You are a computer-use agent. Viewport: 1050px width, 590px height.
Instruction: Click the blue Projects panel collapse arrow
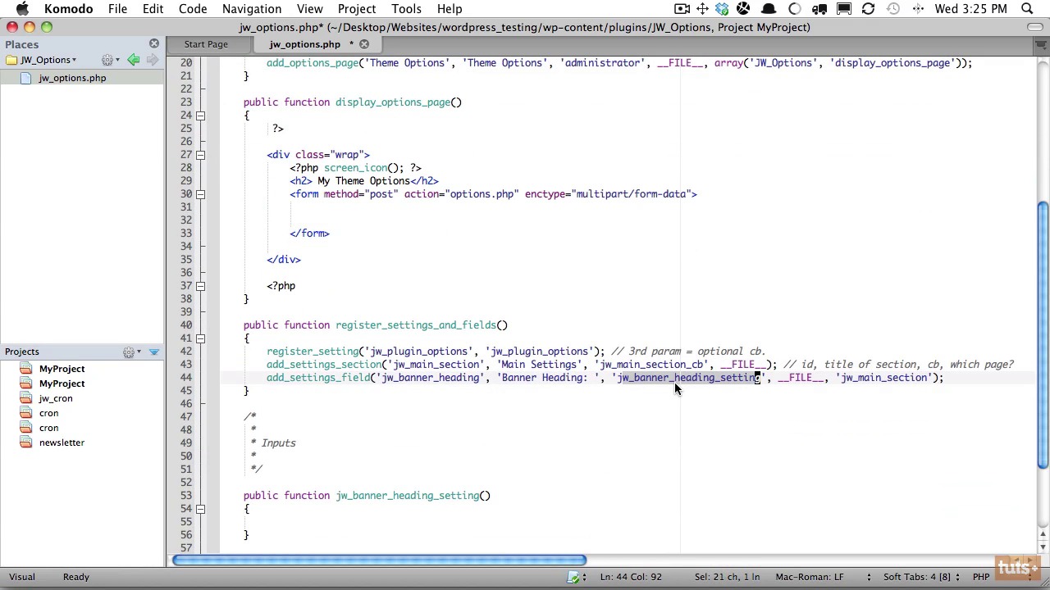(x=153, y=352)
